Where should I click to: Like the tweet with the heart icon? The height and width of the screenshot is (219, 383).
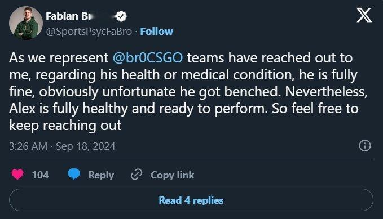pos(17,175)
